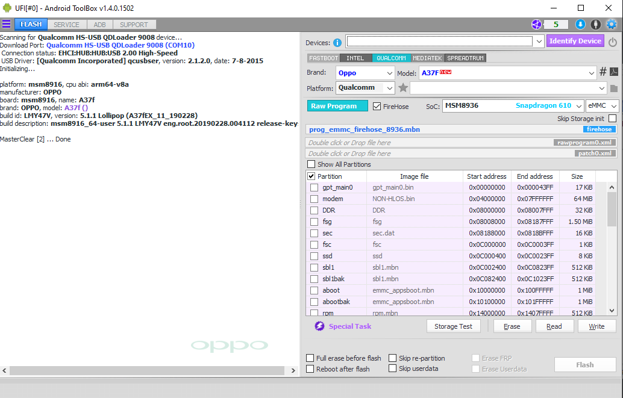Click the blue download updates icon
Viewport: 623px width, 398px height.
(580, 25)
